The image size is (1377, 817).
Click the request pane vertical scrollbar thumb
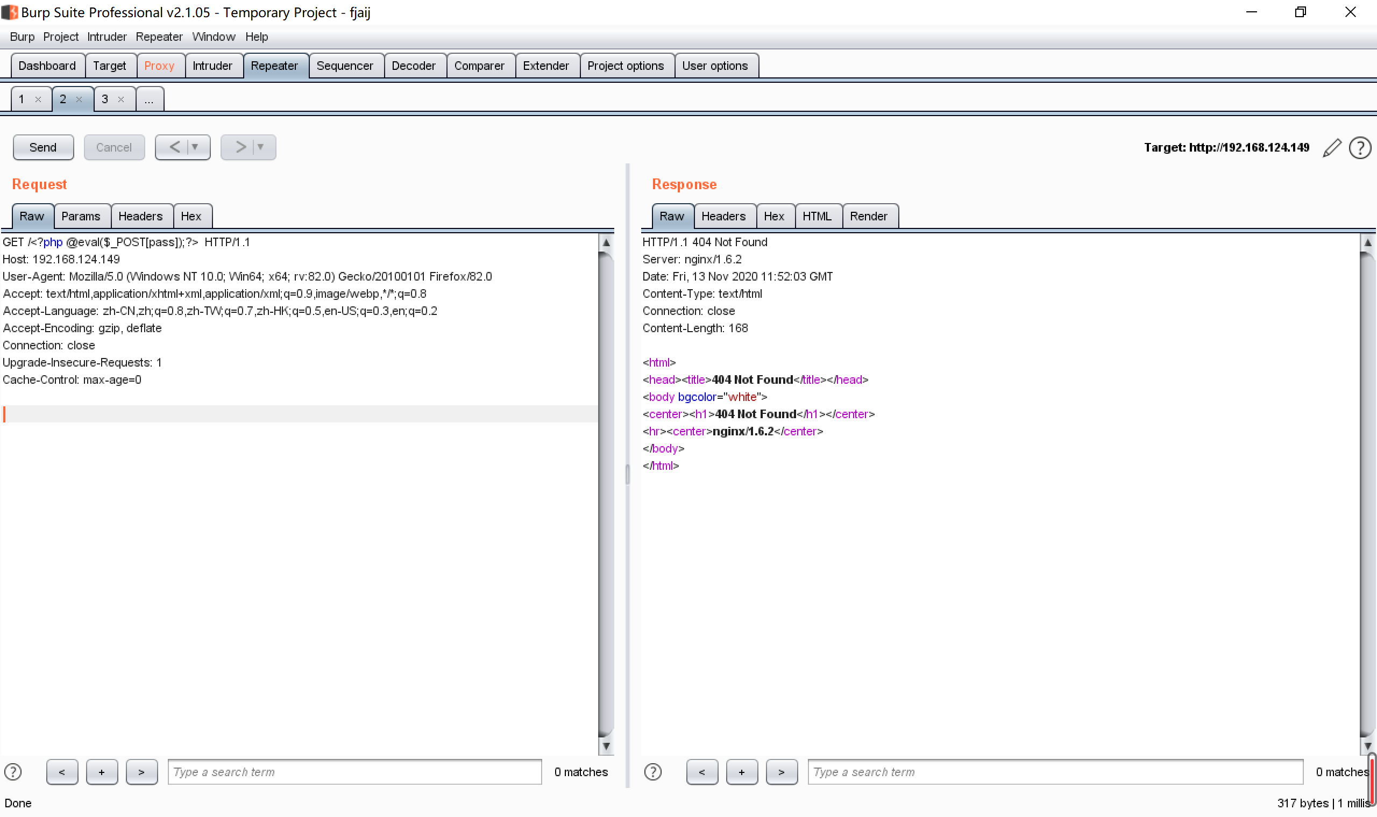[606, 493]
